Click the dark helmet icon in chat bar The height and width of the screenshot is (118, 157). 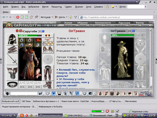(x=91, y=94)
